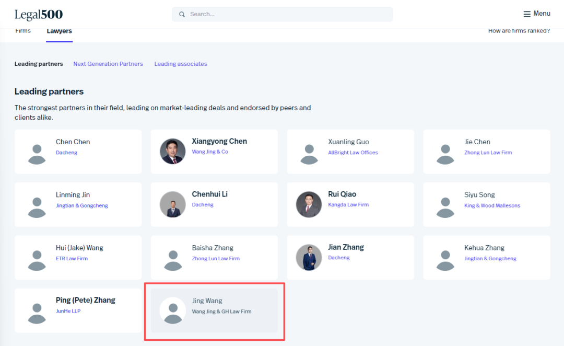Open Xiangyong Chen's profile name
The height and width of the screenshot is (346, 564).
219,141
